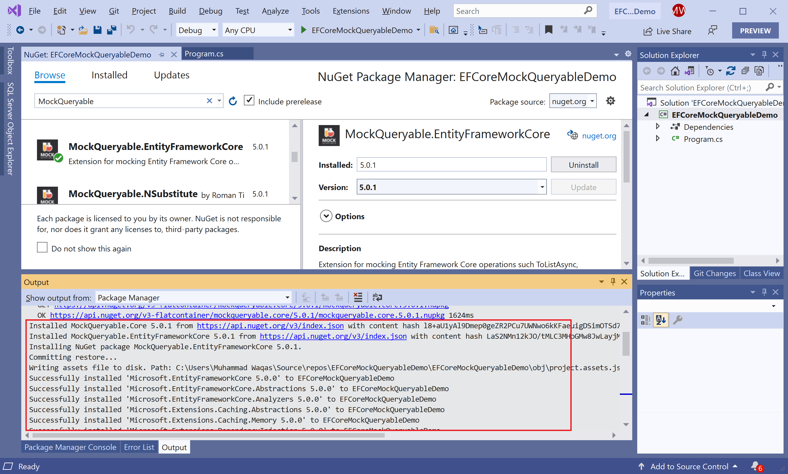Click the Output horizontal scrollbar
This screenshot has height=474, width=788.
(208, 435)
